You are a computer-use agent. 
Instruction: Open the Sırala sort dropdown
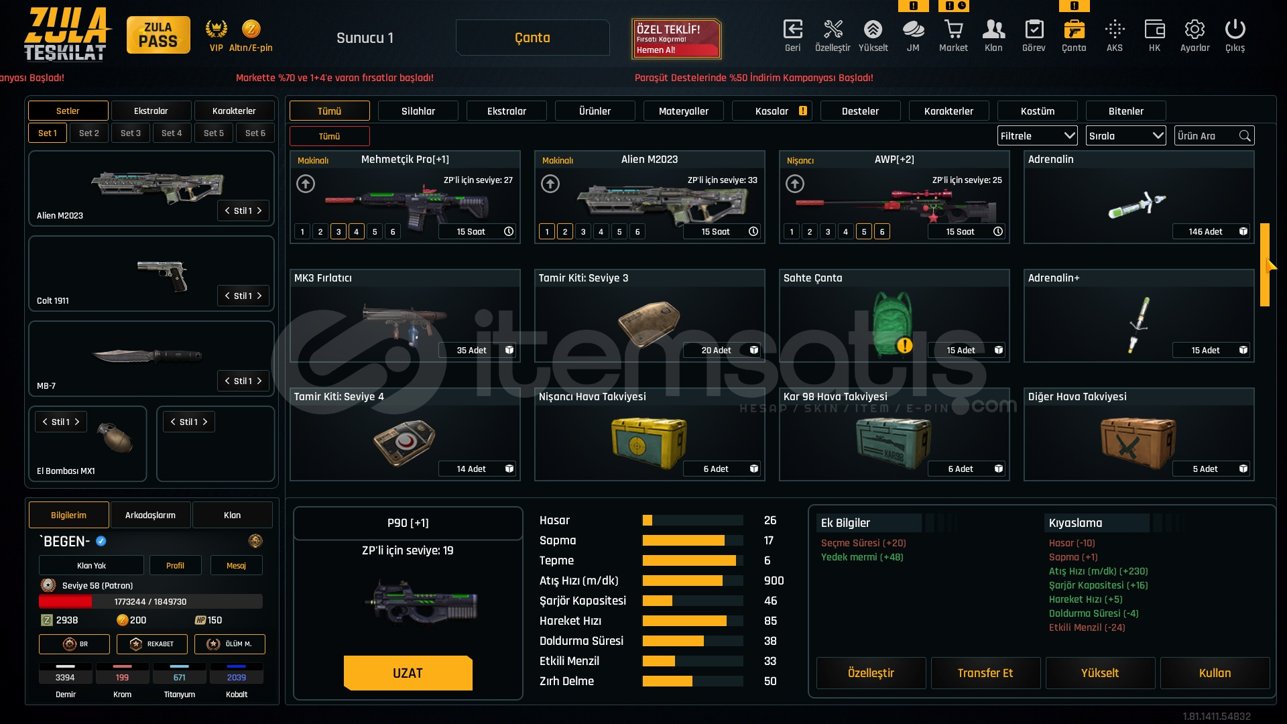[1125, 136]
